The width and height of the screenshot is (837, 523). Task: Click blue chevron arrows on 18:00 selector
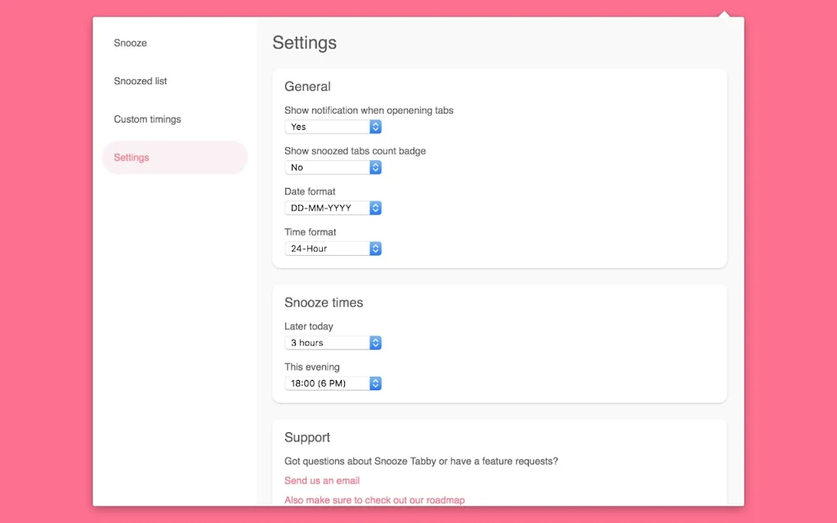tap(375, 383)
